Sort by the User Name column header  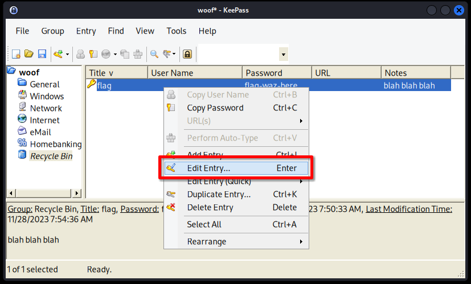coord(195,73)
